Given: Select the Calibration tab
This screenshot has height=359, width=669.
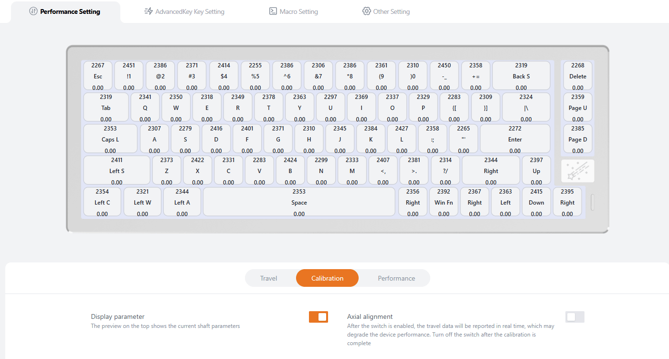Looking at the screenshot, I should click(x=327, y=278).
